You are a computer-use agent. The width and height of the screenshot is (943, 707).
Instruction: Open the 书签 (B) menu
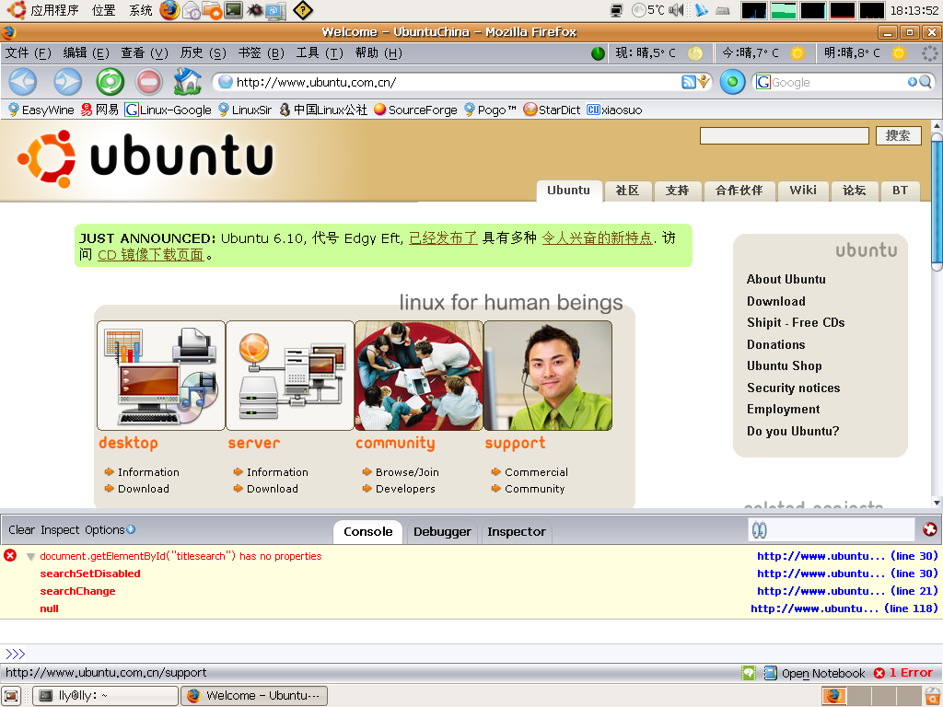(261, 53)
